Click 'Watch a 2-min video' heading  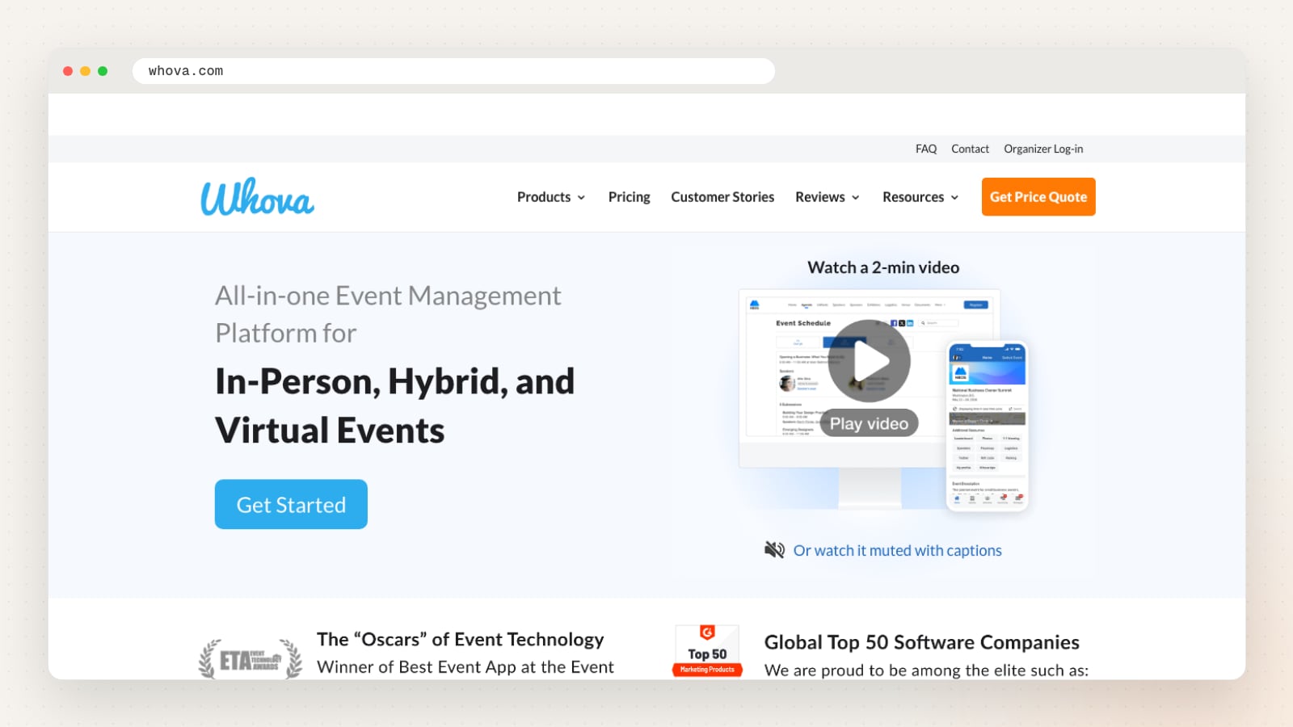pyautogui.click(x=883, y=267)
